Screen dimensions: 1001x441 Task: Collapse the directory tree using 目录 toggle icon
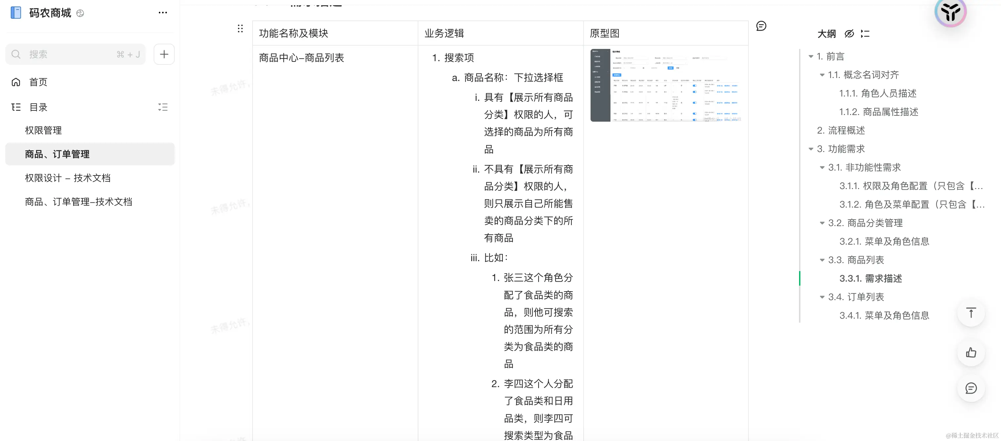click(163, 107)
